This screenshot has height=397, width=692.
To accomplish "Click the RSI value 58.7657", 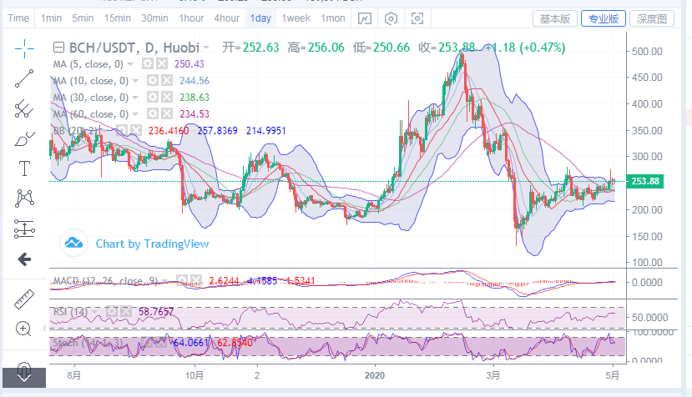I will 156,312.
